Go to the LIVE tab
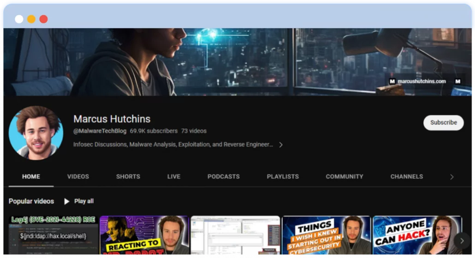The image size is (475, 258). point(174,177)
